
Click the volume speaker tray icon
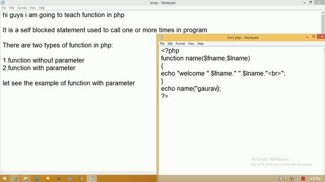click(x=297, y=178)
